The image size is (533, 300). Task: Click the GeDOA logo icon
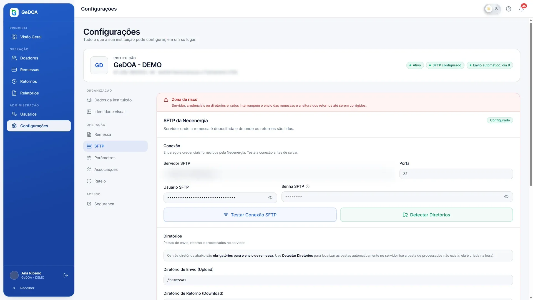(14, 12)
